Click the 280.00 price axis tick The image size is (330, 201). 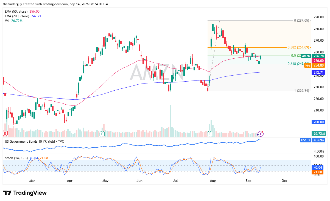coord(319,29)
